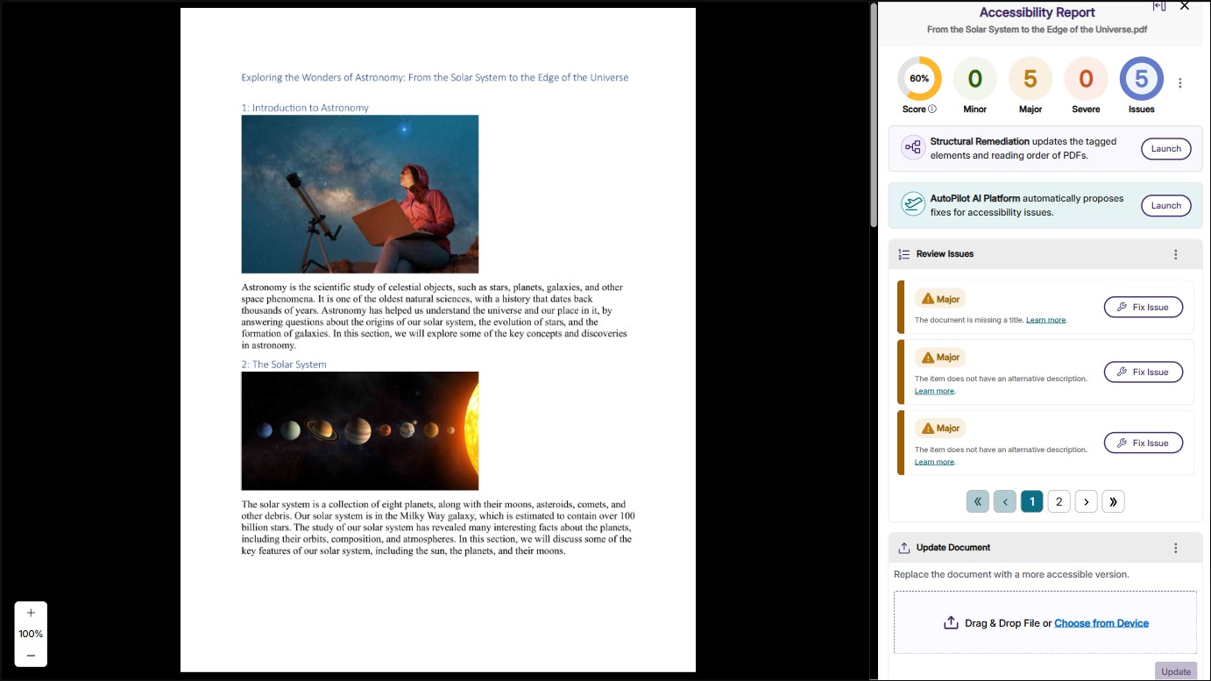Screen dimensions: 1211x681
Task: Click the Major warning triangle on the first issue
Action: coord(926,298)
